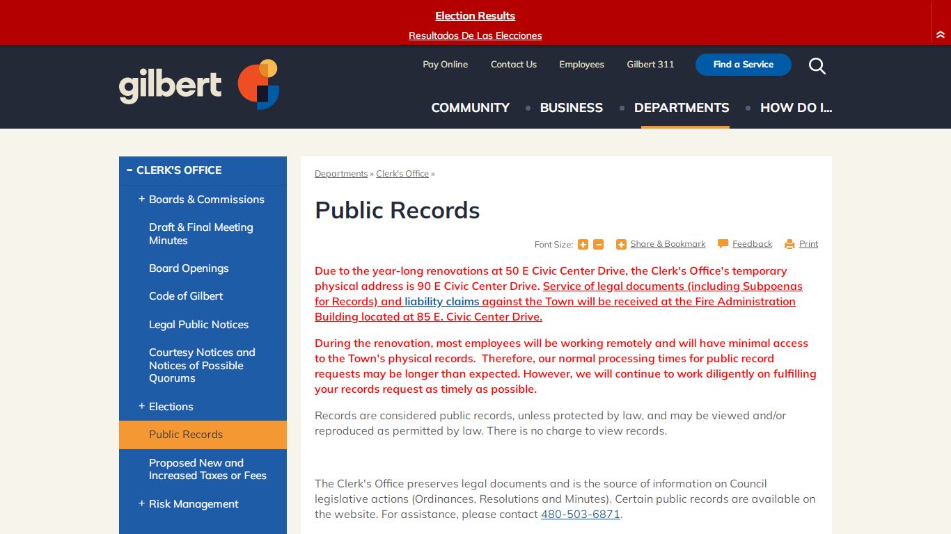Collapse the red alert banner
This screenshot has width=951, height=534.
pos(941,35)
